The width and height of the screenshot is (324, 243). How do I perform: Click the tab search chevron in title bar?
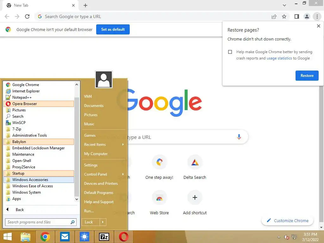(x=284, y=5)
